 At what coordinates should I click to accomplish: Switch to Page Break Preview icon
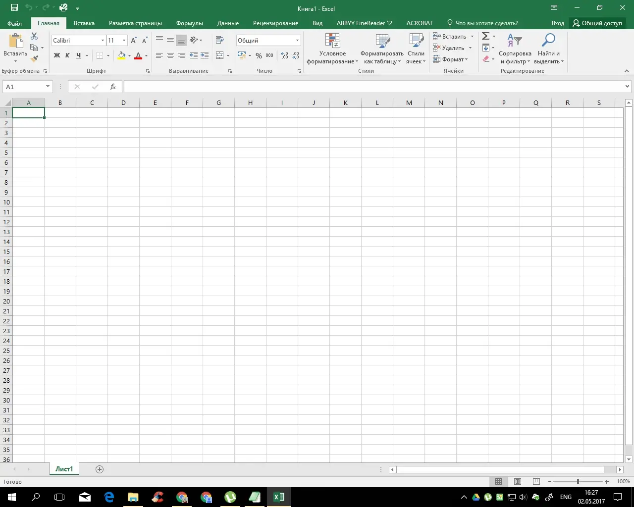(x=536, y=481)
